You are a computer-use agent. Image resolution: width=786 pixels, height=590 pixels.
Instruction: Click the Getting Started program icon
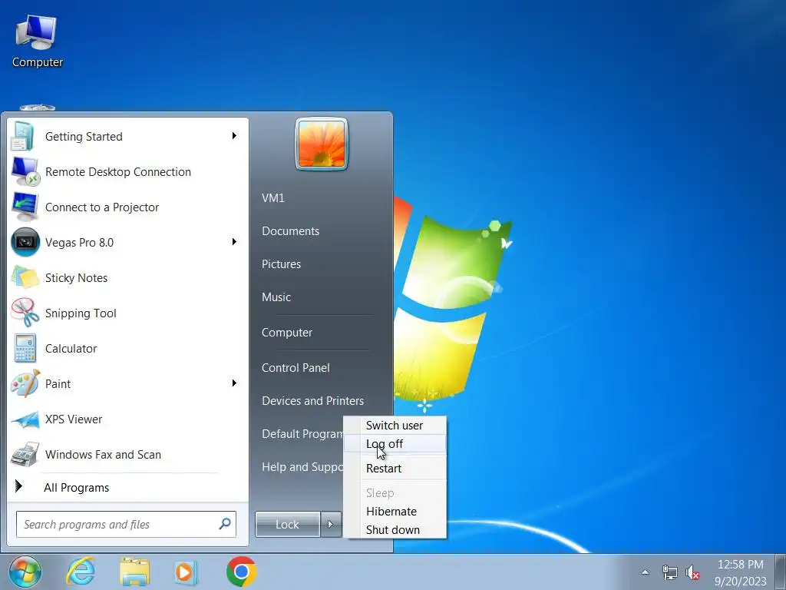(x=23, y=137)
